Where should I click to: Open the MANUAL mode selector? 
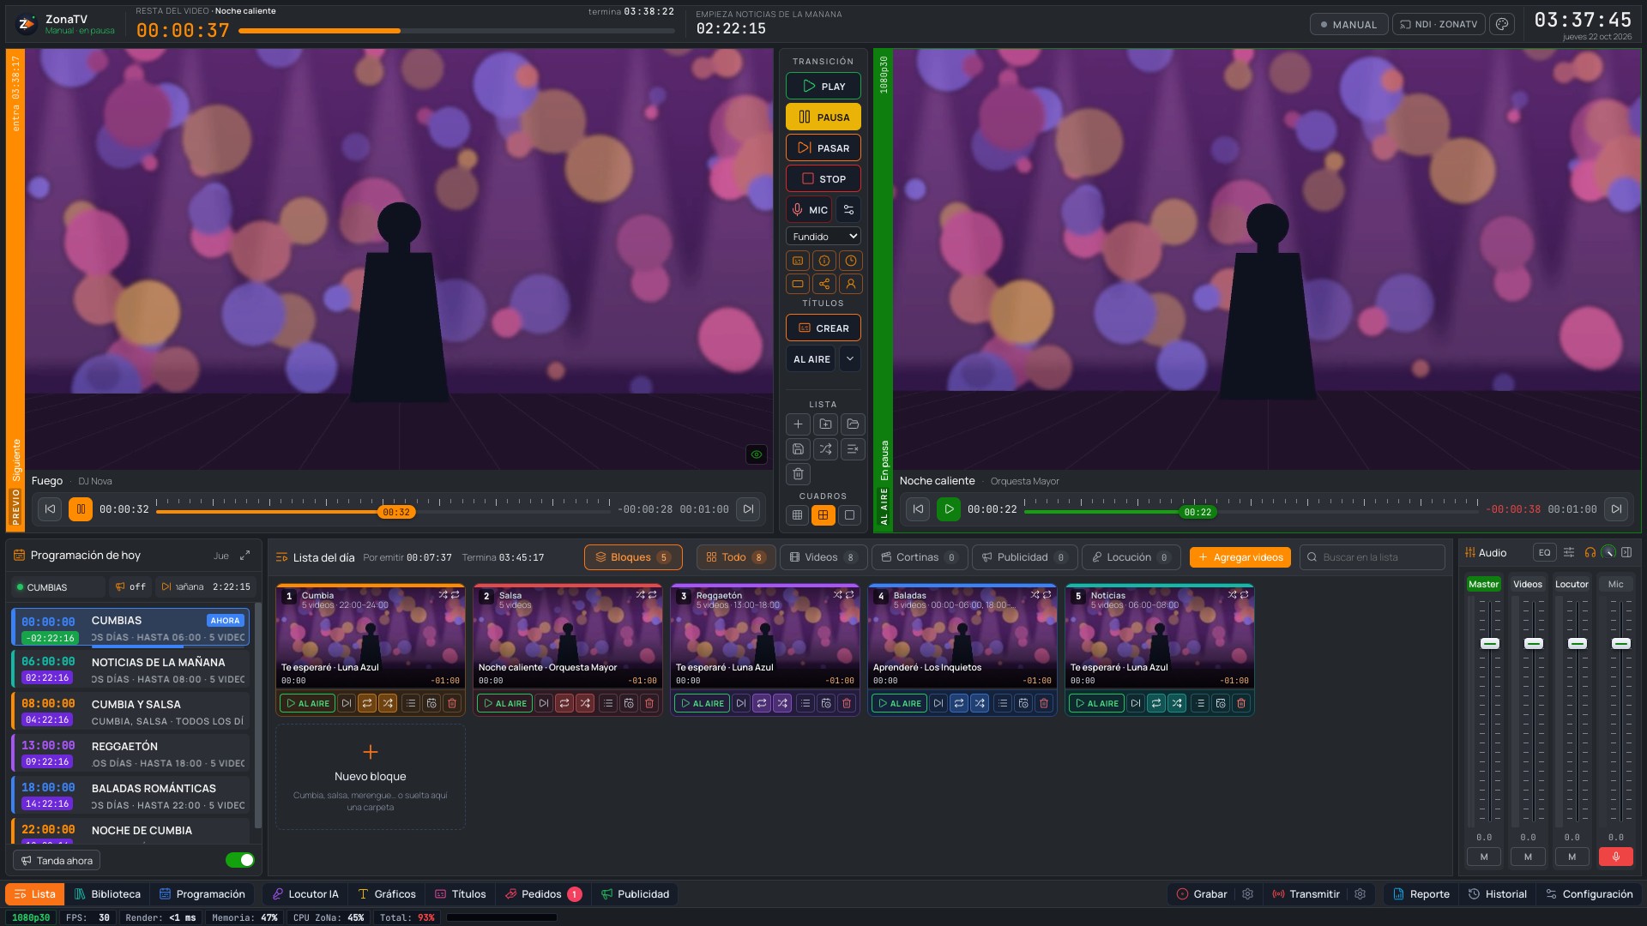tap(1348, 24)
